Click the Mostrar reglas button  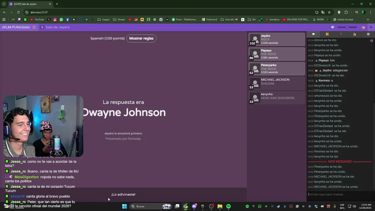coord(141,38)
